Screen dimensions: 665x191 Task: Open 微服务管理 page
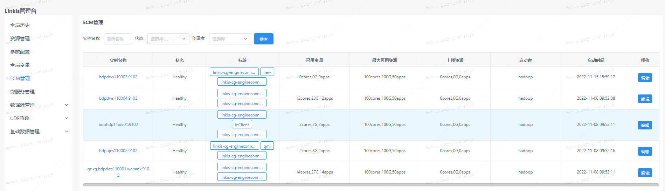(x=22, y=92)
